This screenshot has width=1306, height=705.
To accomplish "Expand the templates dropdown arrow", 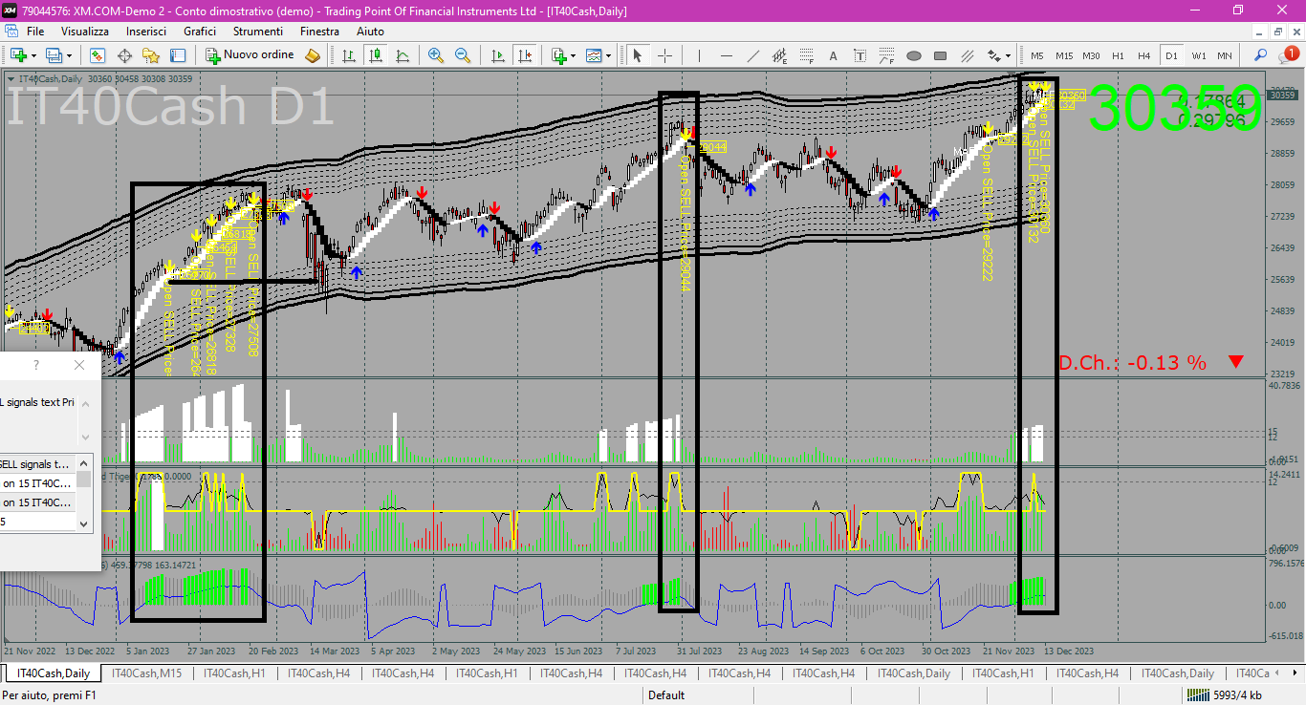I will pyautogui.click(x=608, y=55).
